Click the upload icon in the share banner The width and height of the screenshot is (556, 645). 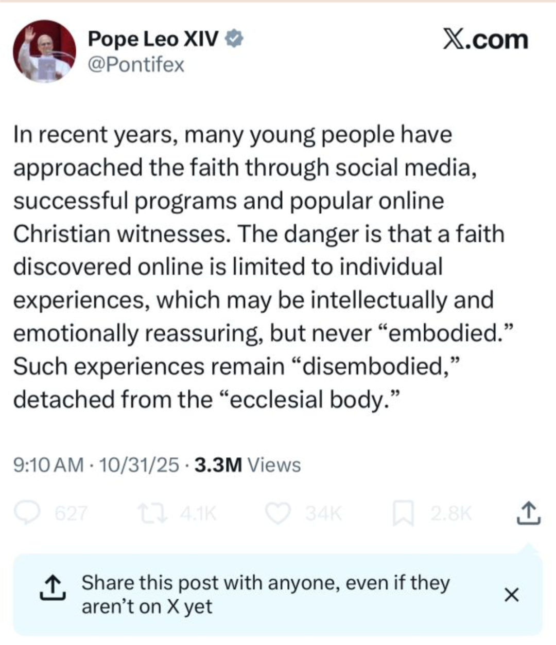tap(53, 589)
